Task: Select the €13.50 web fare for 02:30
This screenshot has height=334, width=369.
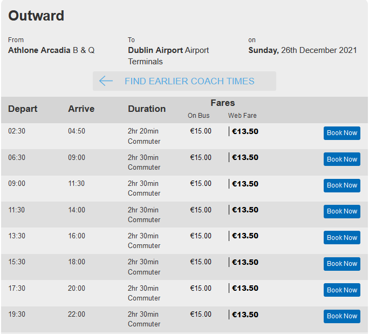Action: [245, 131]
